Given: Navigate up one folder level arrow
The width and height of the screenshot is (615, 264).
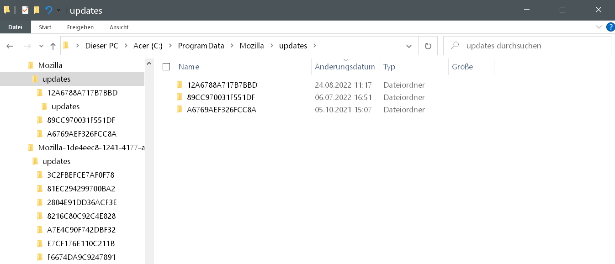Looking at the screenshot, I should [53, 46].
